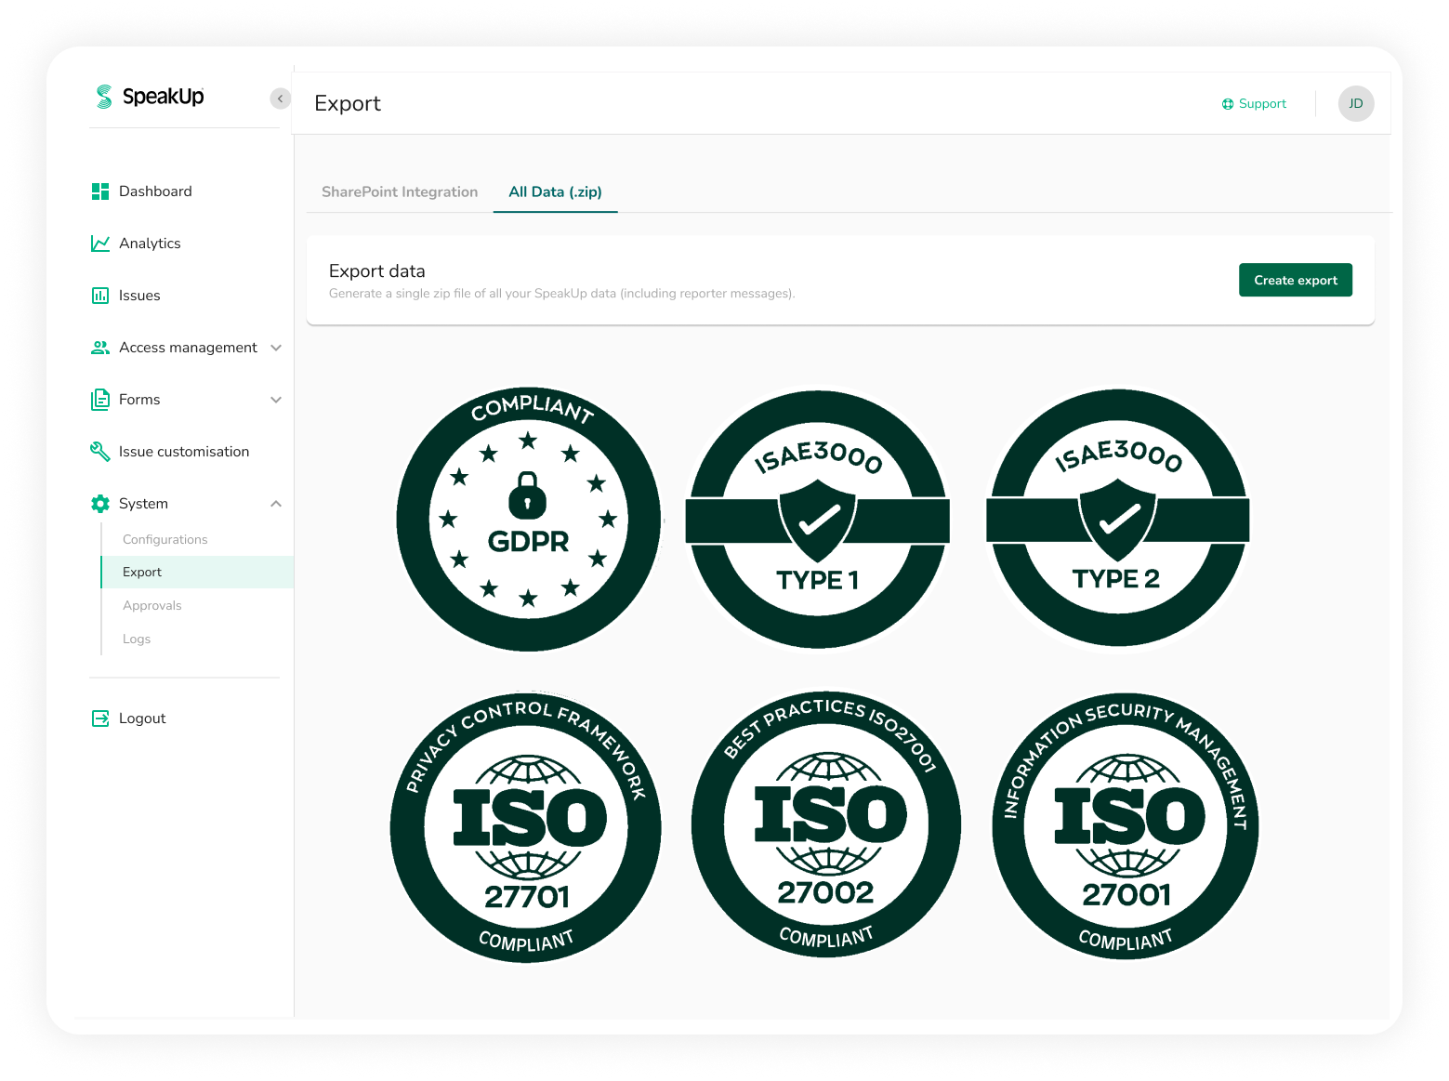Expand the Access management submenu chevron
Screen dimensions: 1449x1081
point(276,348)
